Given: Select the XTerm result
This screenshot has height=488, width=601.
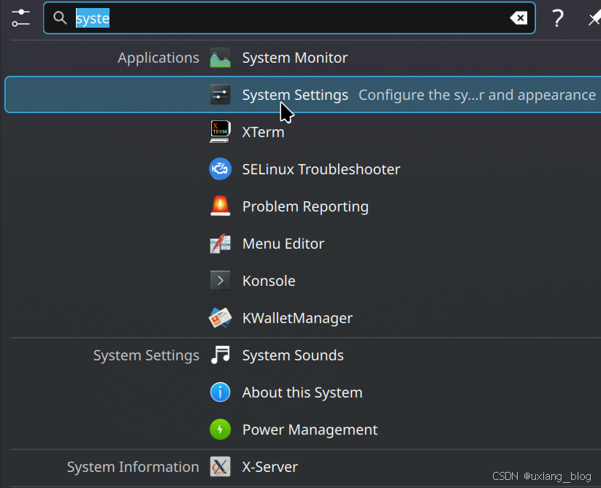Looking at the screenshot, I should pyautogui.click(x=264, y=132).
